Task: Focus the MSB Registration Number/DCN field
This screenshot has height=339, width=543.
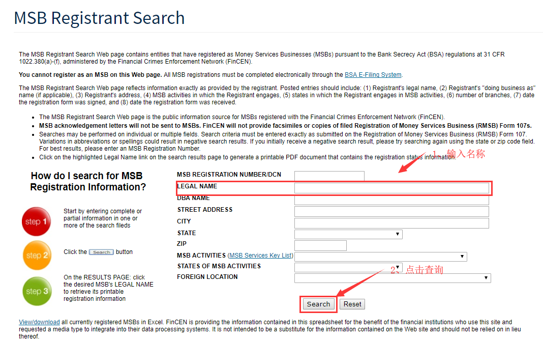Action: tap(329, 176)
